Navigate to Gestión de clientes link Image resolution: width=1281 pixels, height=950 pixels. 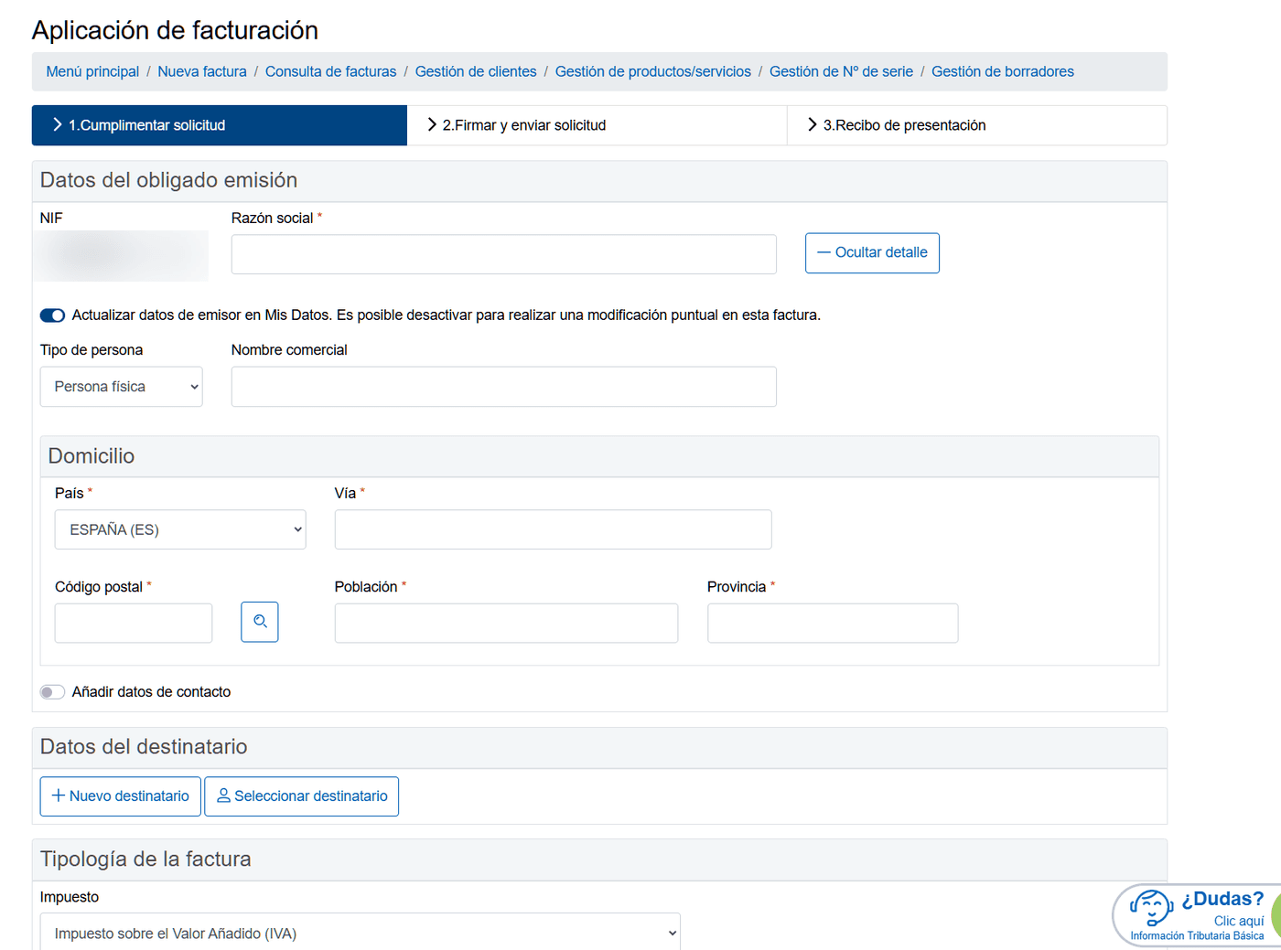point(476,71)
